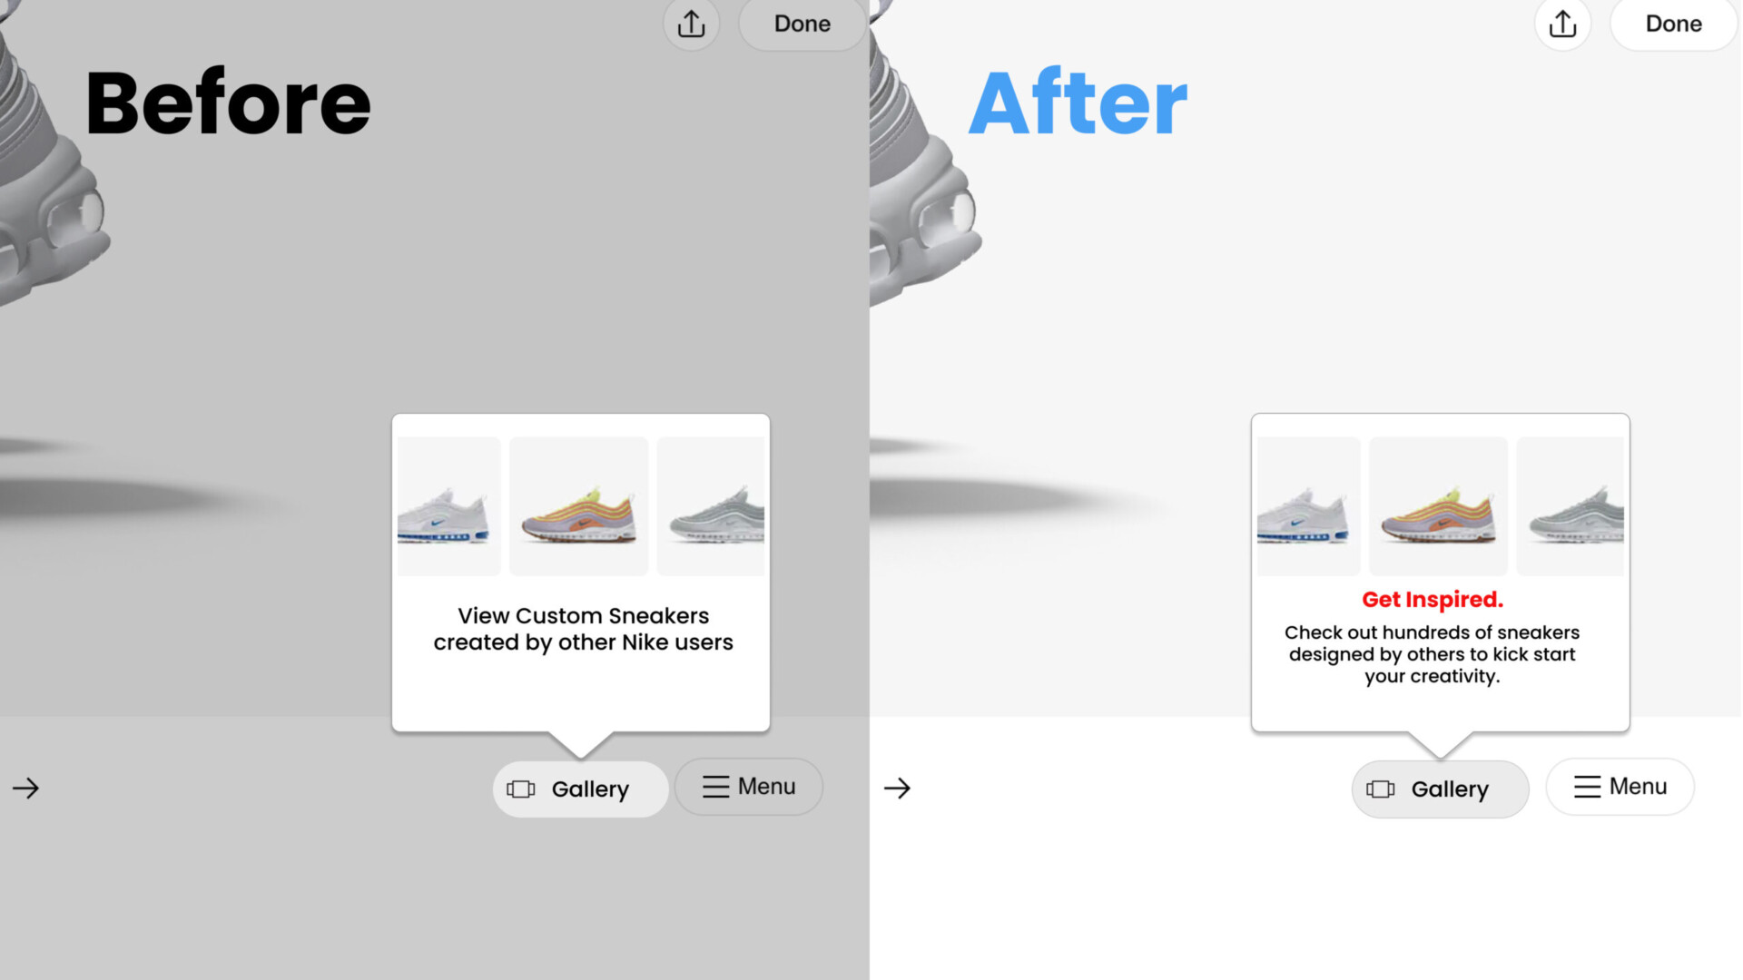1743x980 pixels.
Task: Click the share icon in the Before screen
Action: pyautogui.click(x=691, y=24)
